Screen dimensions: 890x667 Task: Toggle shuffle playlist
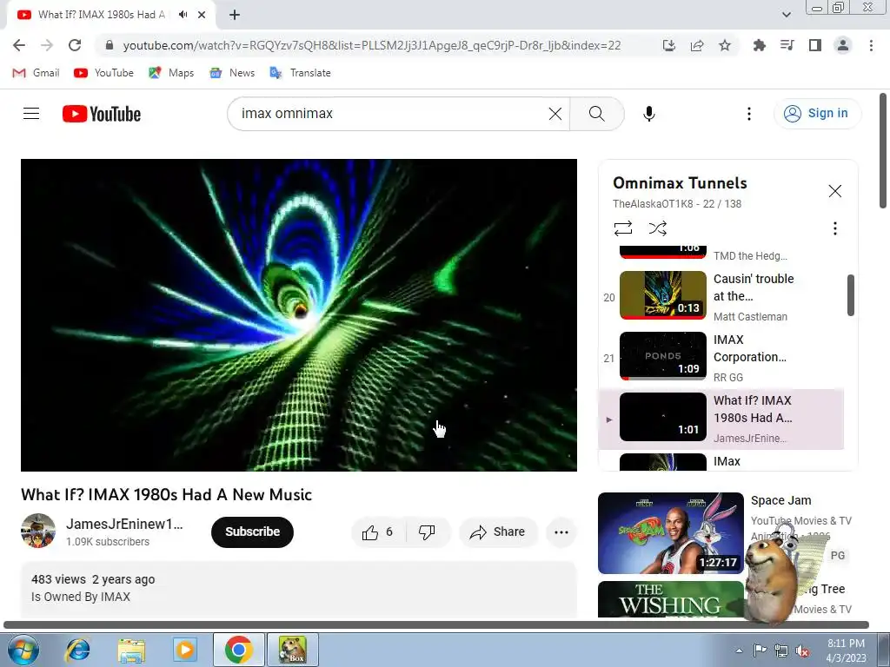[x=657, y=228]
